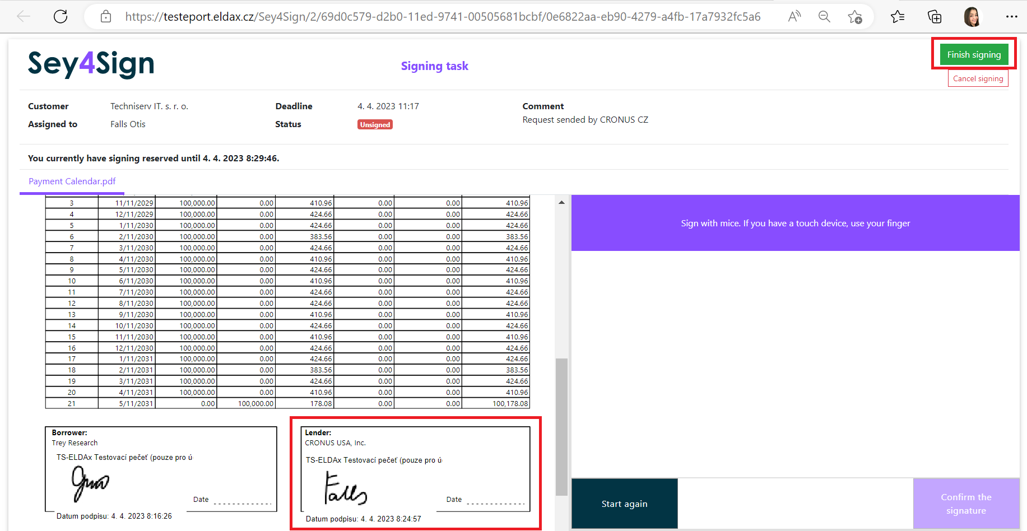
Task: Click the Sey4Sign logo
Action: tap(91, 64)
